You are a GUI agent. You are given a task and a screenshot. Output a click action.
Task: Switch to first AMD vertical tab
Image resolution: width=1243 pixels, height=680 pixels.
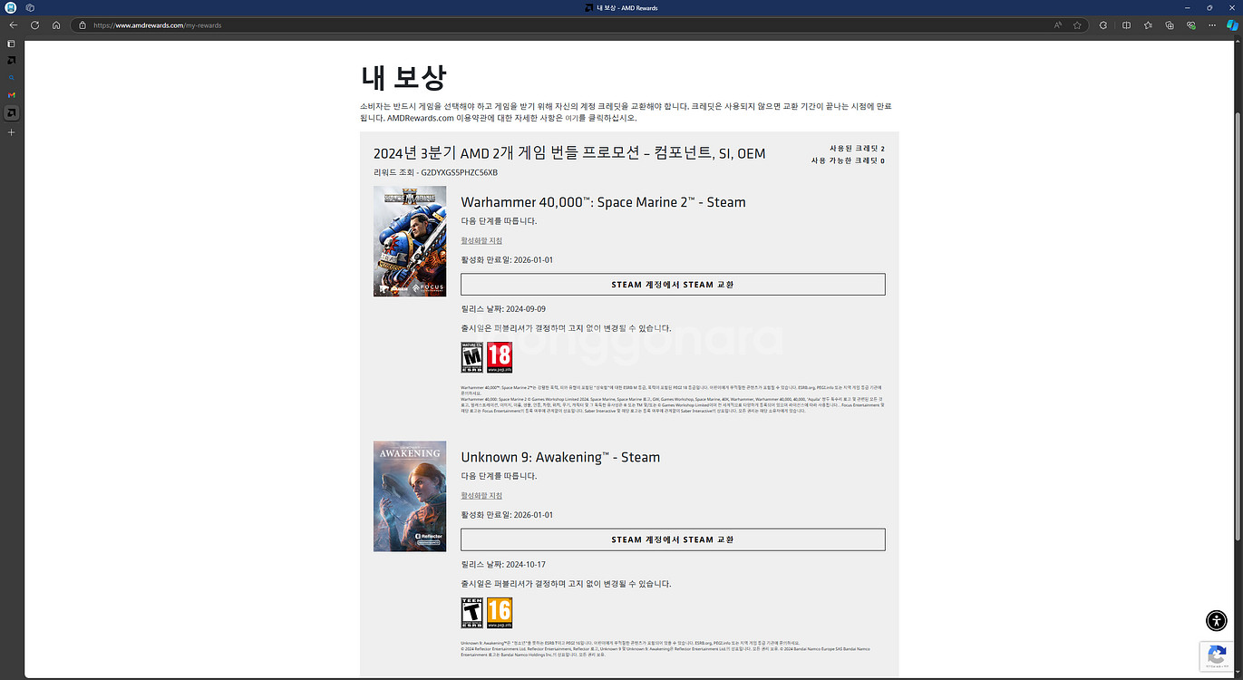[x=12, y=60]
